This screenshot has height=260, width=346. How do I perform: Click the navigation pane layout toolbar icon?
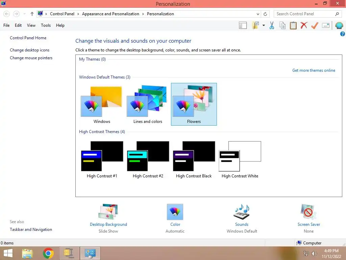243,25
